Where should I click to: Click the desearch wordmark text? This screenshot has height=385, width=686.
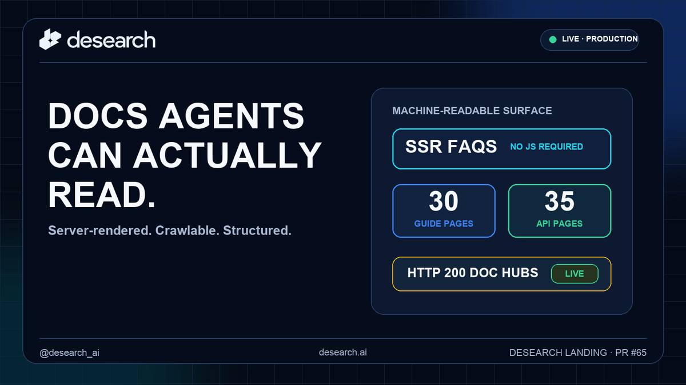111,40
